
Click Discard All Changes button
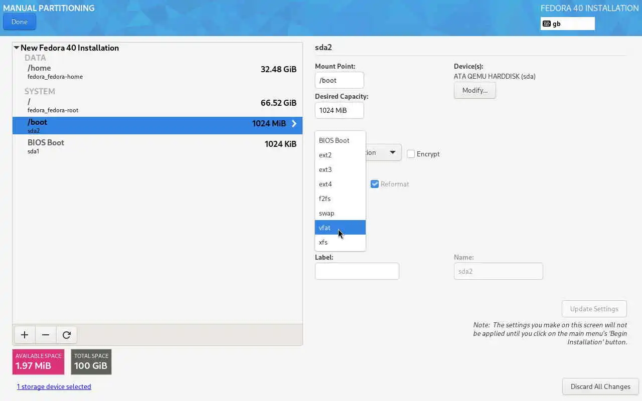click(600, 386)
